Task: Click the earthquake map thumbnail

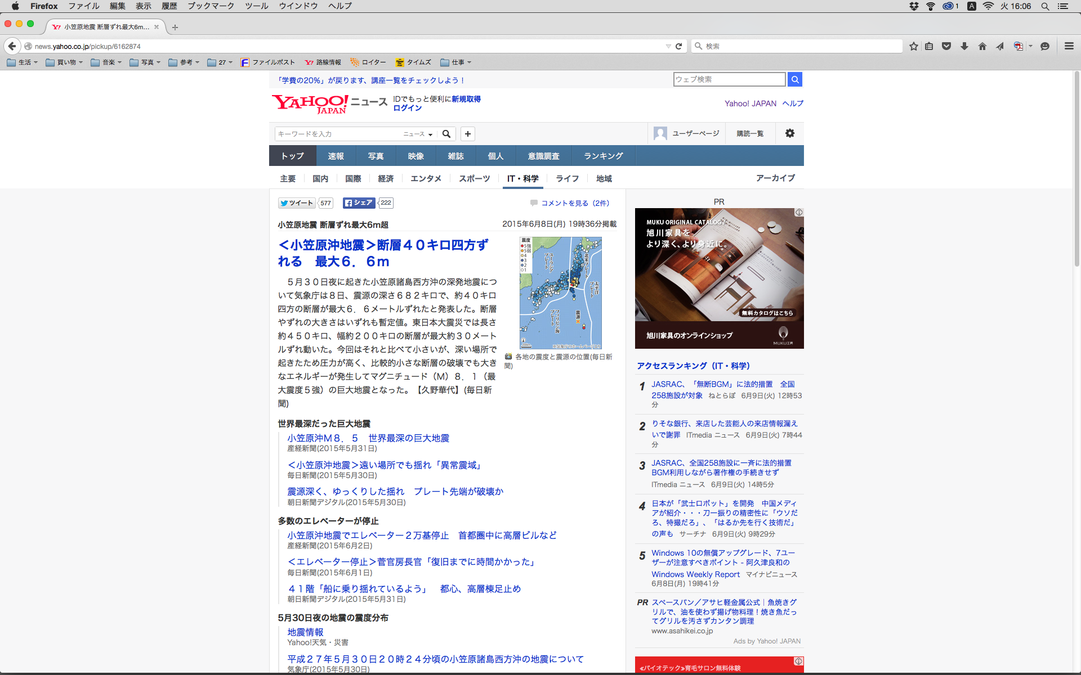Action: 560,292
